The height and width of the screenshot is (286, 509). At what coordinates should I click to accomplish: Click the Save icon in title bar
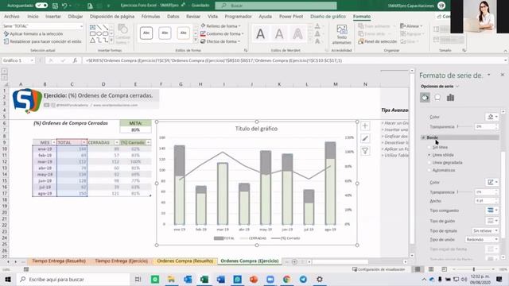55,6
